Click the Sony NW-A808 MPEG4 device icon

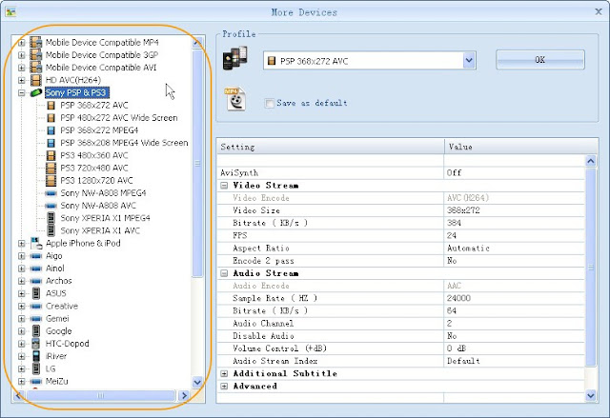(x=51, y=193)
